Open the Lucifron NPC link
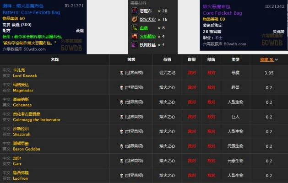288x183 pixels. coord(20,178)
